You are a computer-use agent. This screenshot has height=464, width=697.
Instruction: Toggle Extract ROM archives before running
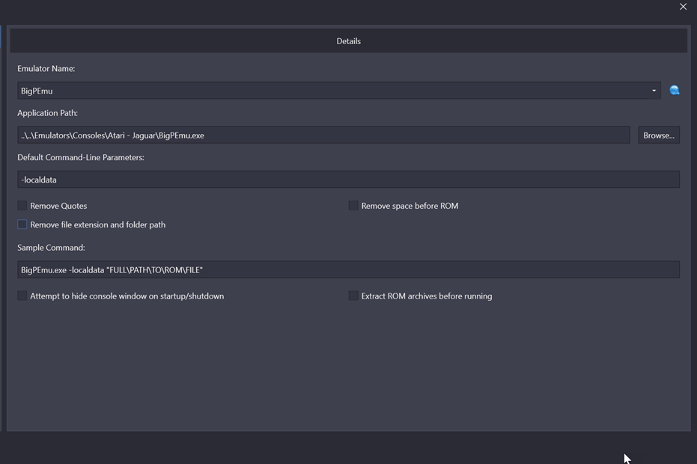coord(353,296)
